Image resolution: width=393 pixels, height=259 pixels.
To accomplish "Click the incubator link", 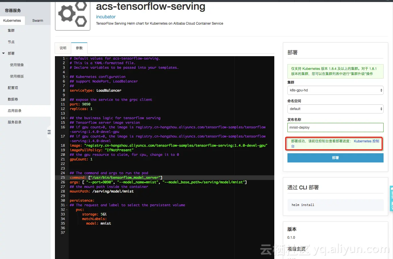I will click(x=106, y=17).
